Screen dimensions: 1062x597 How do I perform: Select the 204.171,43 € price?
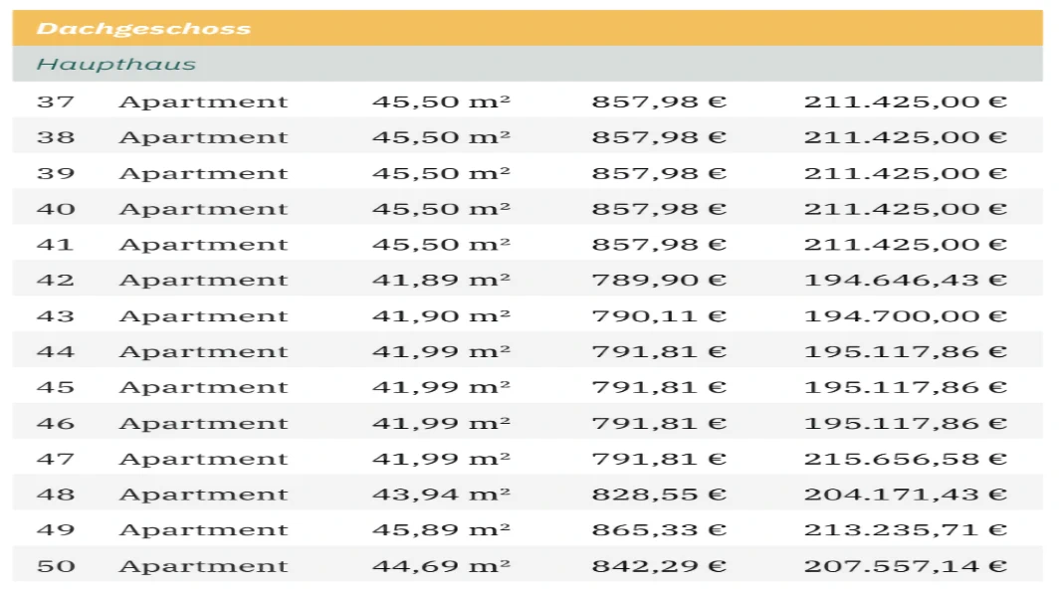[x=905, y=495]
